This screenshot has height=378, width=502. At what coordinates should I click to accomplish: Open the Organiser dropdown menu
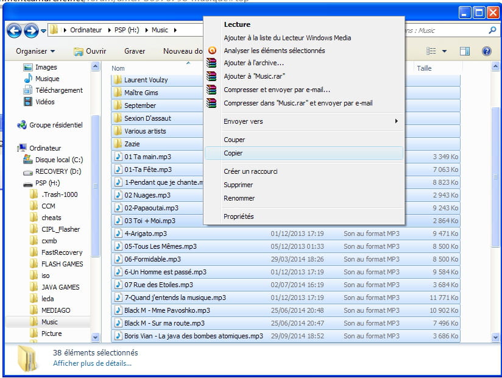(35, 51)
